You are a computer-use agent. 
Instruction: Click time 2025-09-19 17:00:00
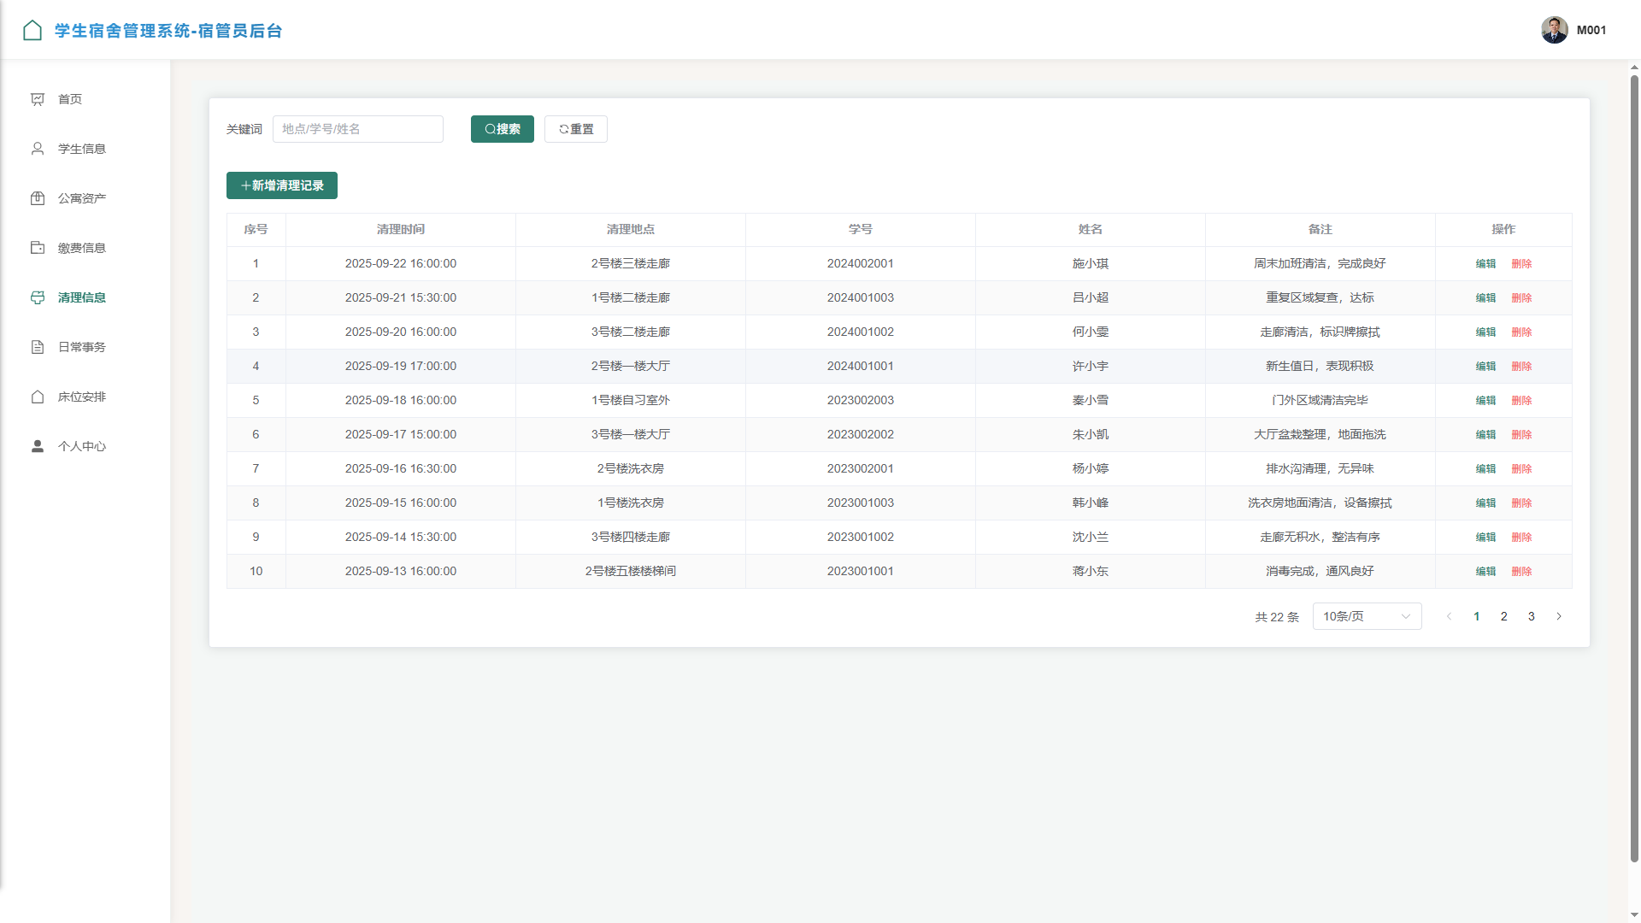point(401,367)
